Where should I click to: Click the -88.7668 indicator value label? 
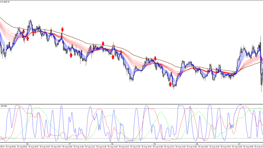pos(4,106)
